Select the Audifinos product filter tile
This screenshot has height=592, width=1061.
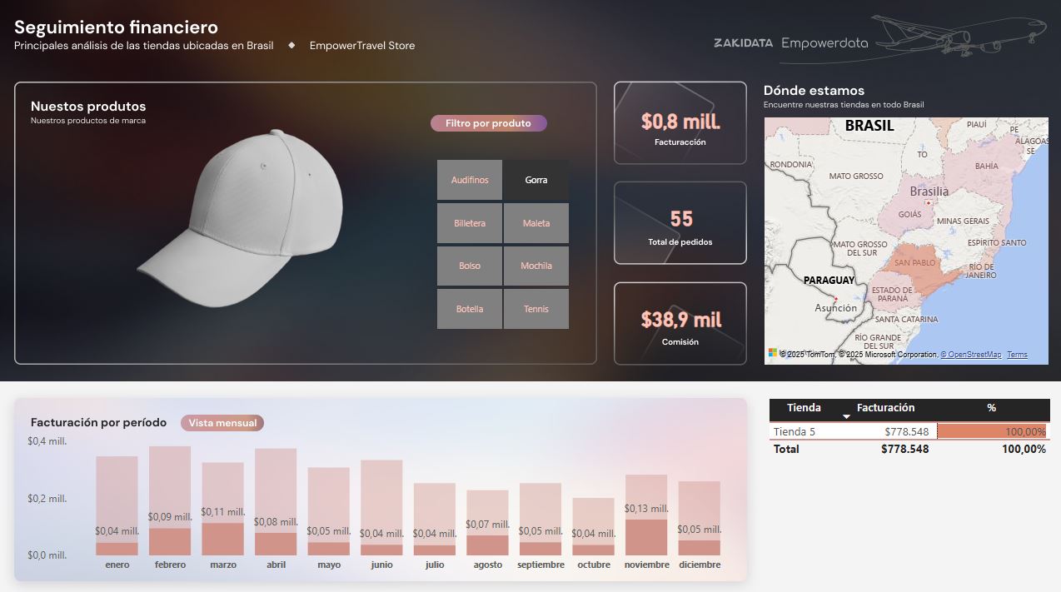tap(470, 180)
